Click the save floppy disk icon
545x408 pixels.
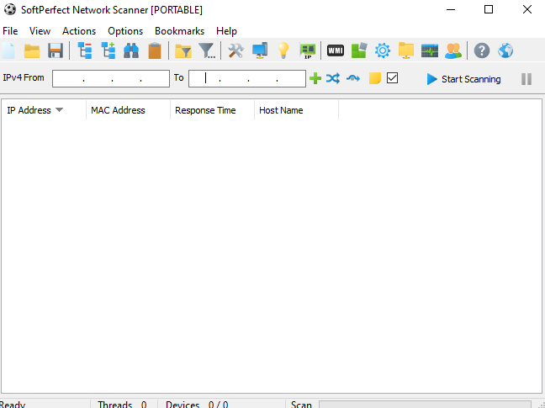[x=56, y=50]
